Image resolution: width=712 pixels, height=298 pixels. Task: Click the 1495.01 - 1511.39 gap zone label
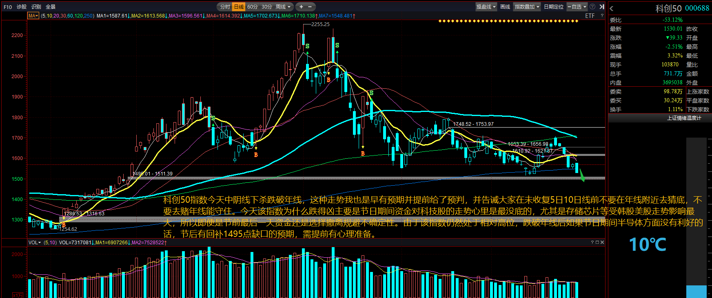pyautogui.click(x=153, y=173)
